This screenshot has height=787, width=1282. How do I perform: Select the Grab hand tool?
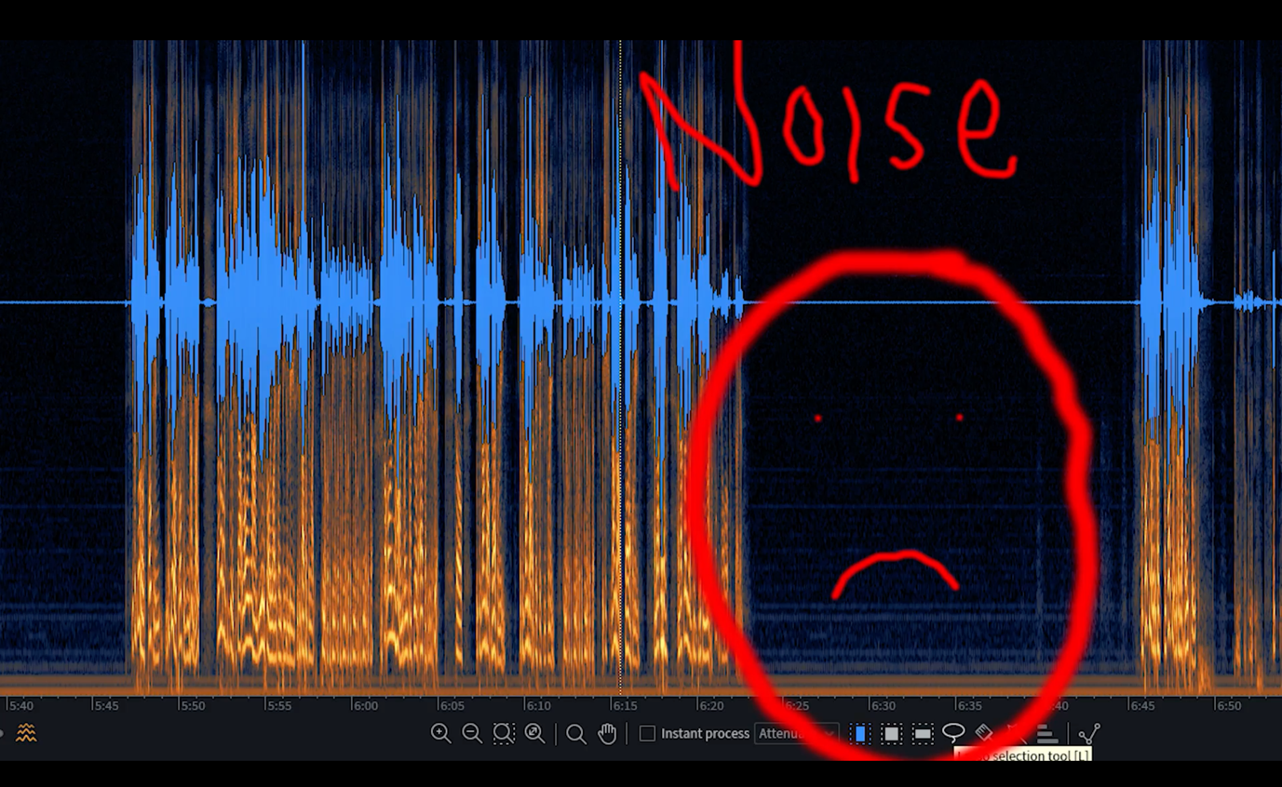pyautogui.click(x=607, y=734)
